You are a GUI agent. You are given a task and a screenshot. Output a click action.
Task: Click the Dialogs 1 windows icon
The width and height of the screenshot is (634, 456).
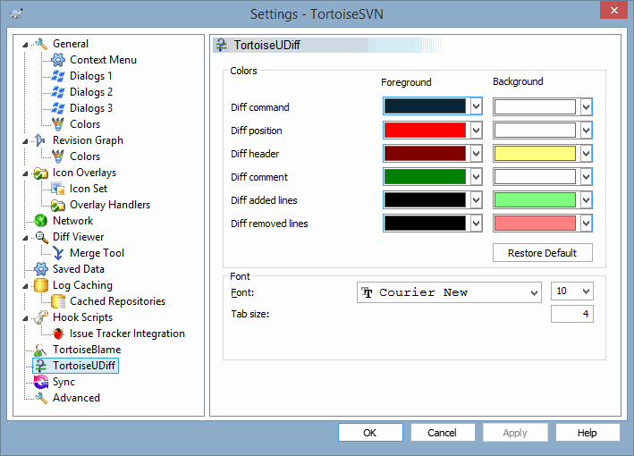(x=58, y=76)
